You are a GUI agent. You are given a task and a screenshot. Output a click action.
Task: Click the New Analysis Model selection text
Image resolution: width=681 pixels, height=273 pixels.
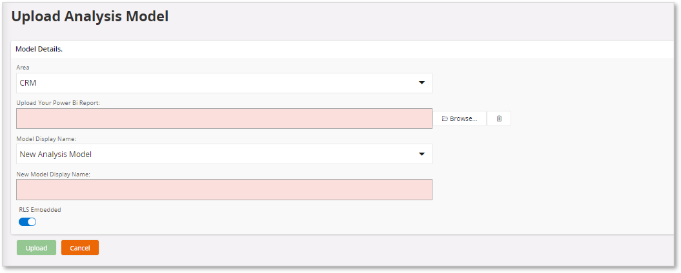click(x=56, y=154)
